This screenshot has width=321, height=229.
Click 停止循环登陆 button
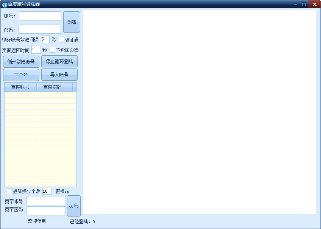[59, 61]
